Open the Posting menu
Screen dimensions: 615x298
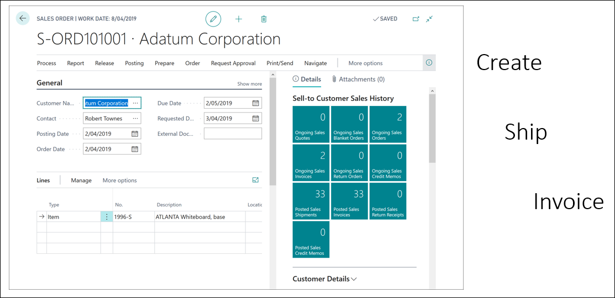pyautogui.click(x=134, y=63)
